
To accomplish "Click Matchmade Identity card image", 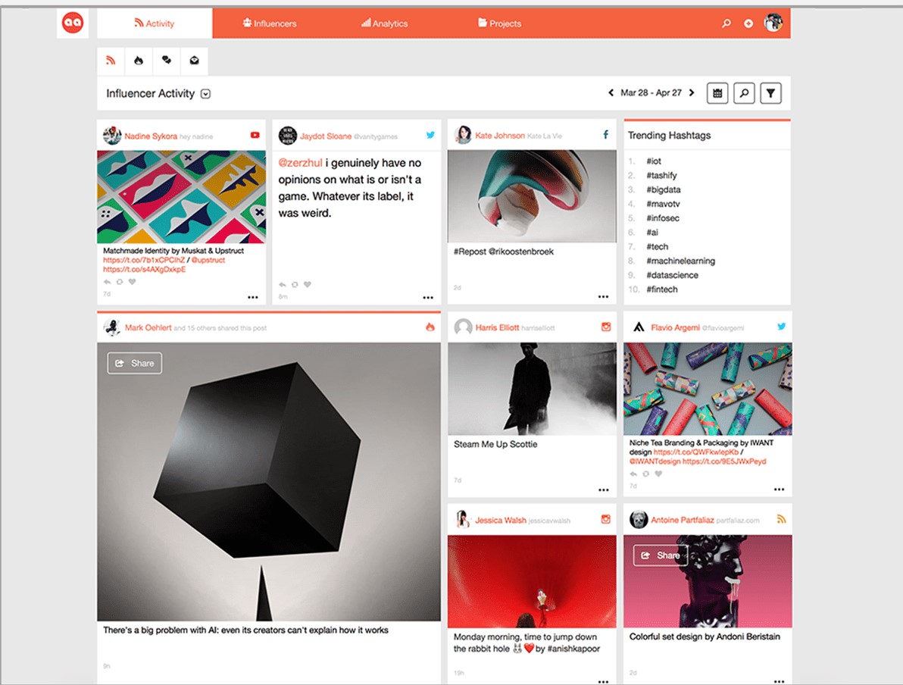I will click(181, 196).
